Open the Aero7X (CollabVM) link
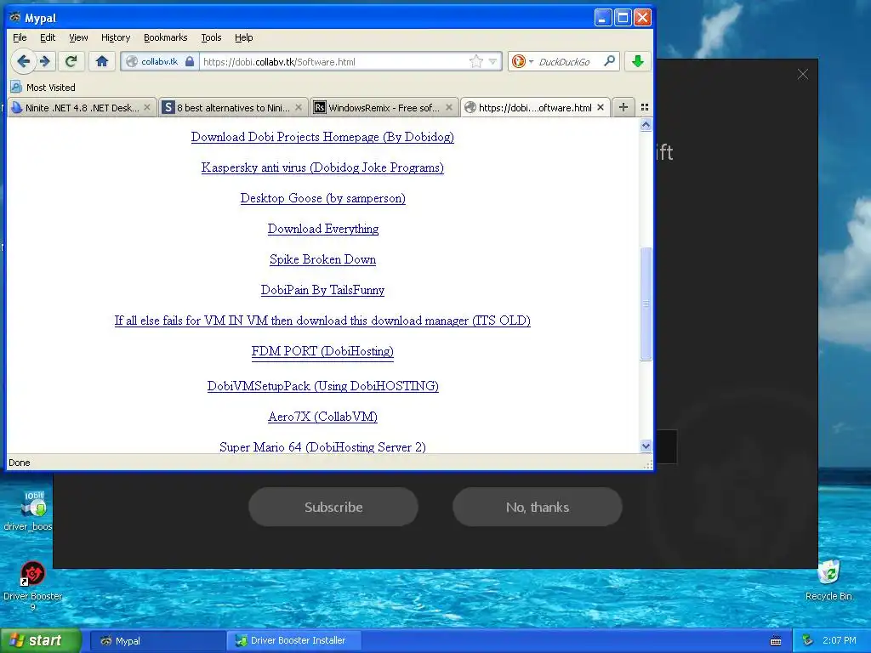871x653 pixels. point(322,417)
